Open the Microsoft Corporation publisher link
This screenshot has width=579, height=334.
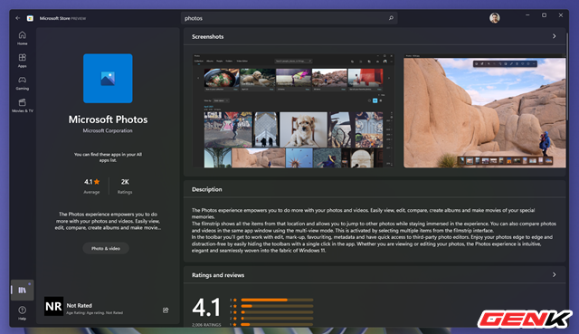[108, 130]
